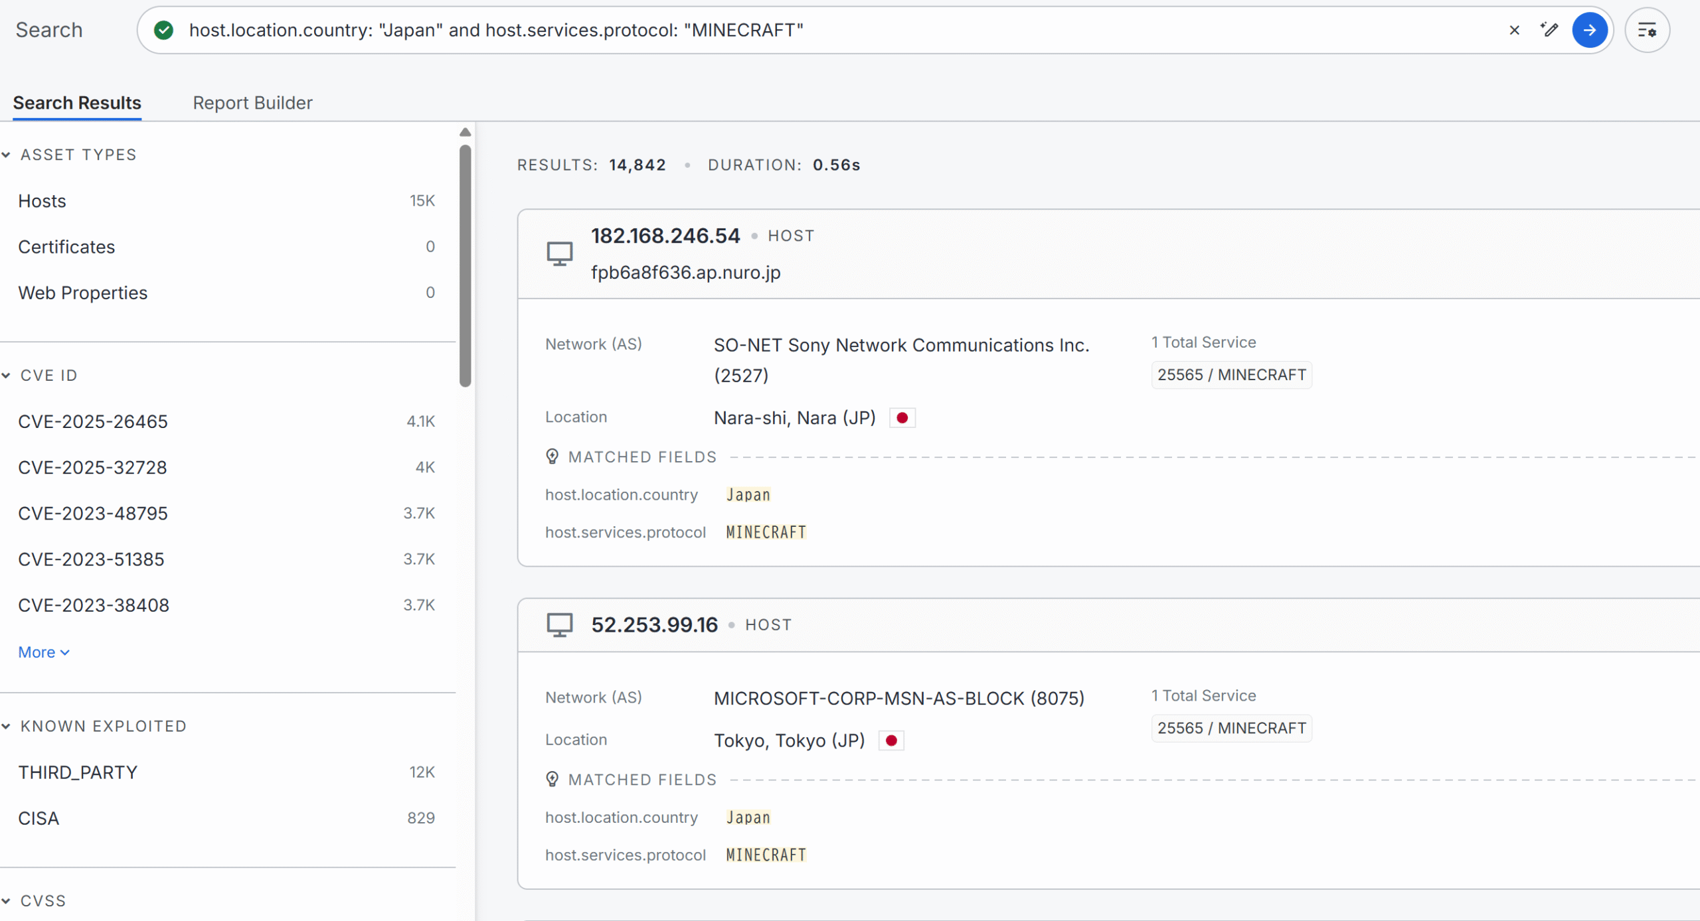
Task: Click MICROSOFT-CORP-MSN-AS-BLOCK (8075) network
Action: 899,698
